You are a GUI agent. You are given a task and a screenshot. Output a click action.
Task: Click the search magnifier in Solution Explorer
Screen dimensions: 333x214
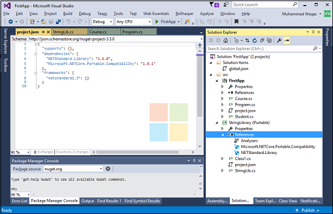[x=315, y=48]
